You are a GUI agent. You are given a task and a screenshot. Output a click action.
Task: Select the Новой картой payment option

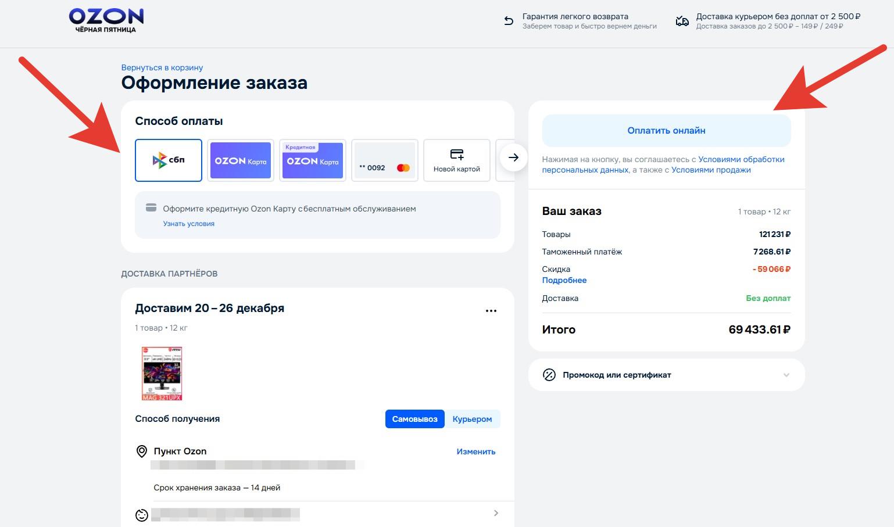pos(457,160)
